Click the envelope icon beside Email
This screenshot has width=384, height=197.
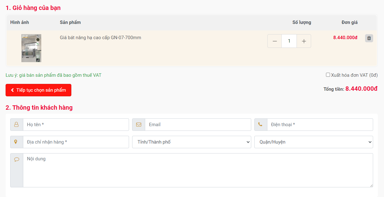click(139, 125)
